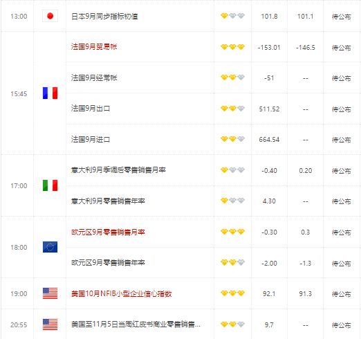The image size is (361, 339).
Task: Open 欧元区9月零售销售月率 indicator
Action: click(x=108, y=232)
